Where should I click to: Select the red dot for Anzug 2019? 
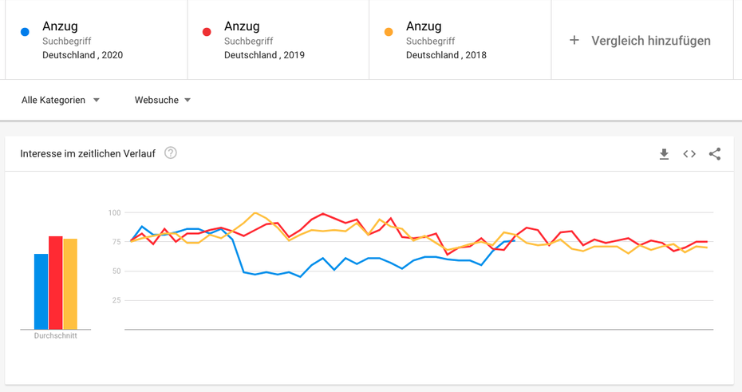[x=207, y=32]
